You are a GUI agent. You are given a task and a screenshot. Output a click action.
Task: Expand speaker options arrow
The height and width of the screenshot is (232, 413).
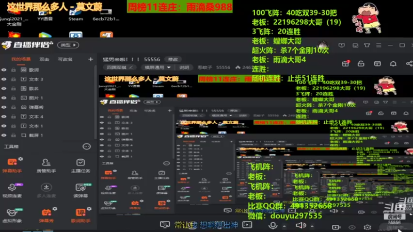312,226
